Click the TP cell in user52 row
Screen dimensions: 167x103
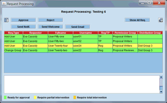[105, 41]
